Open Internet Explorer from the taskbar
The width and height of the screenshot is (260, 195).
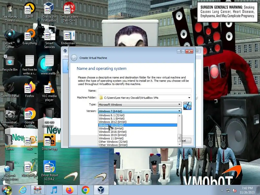23,190
